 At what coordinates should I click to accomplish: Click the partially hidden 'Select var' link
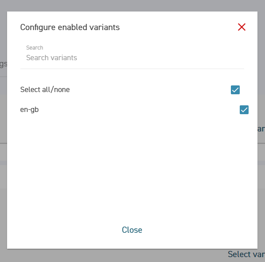click(246, 254)
